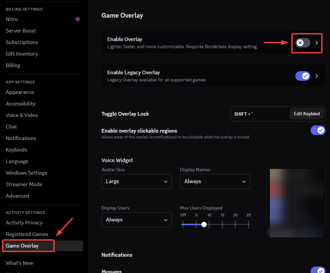Open Voice & Video settings

point(22,115)
